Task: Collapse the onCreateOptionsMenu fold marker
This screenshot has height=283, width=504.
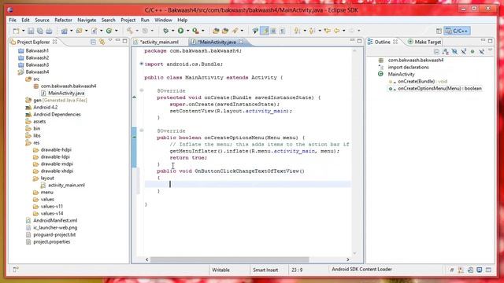Action: (142, 130)
